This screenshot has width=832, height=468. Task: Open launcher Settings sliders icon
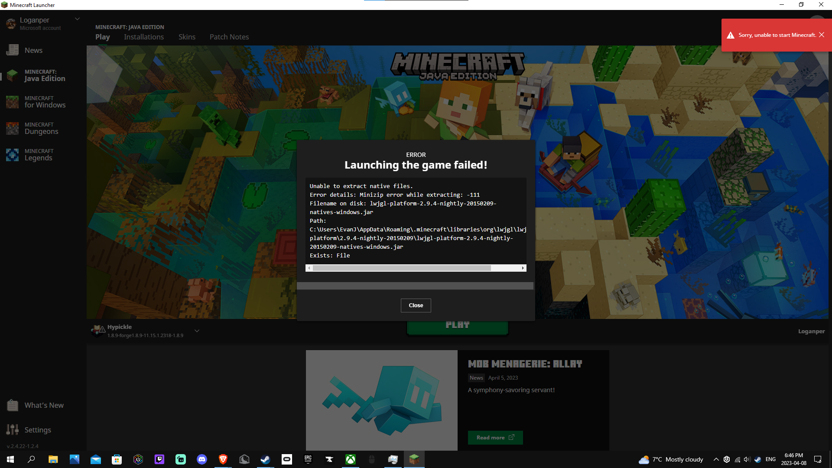(x=13, y=429)
